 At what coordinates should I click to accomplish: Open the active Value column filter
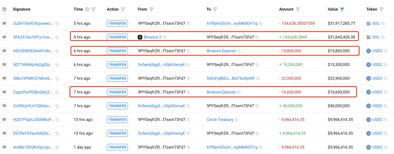(342, 9)
